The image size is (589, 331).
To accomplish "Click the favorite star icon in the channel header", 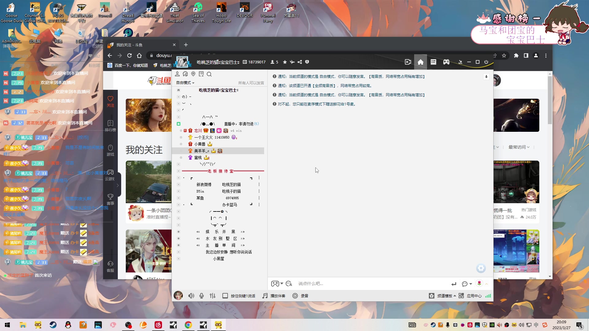I will coord(285,62).
